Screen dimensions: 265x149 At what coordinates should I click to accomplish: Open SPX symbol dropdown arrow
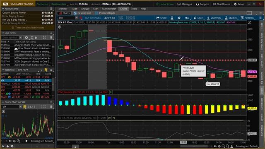[x=77, y=18]
